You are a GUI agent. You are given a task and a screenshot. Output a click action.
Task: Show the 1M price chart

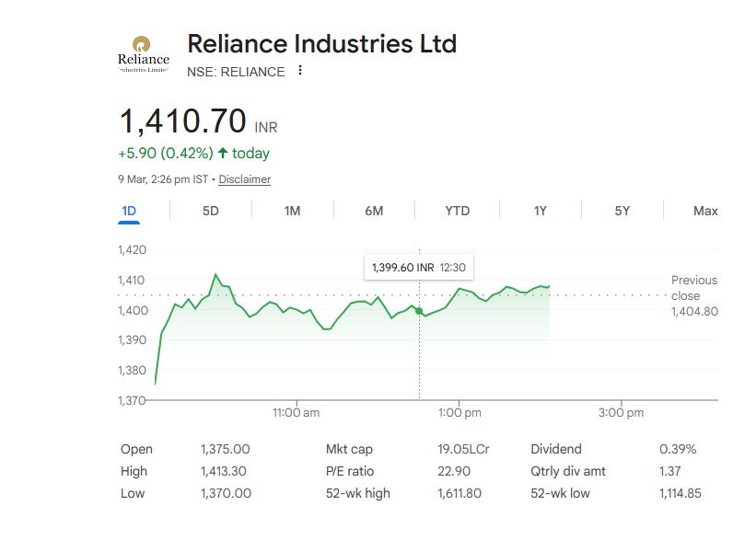point(292,211)
